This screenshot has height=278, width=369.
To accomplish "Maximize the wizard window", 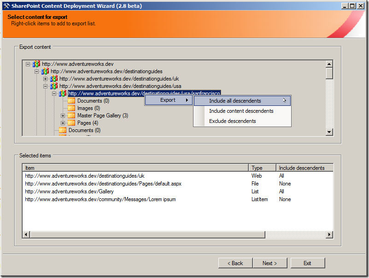I will (352, 6).
